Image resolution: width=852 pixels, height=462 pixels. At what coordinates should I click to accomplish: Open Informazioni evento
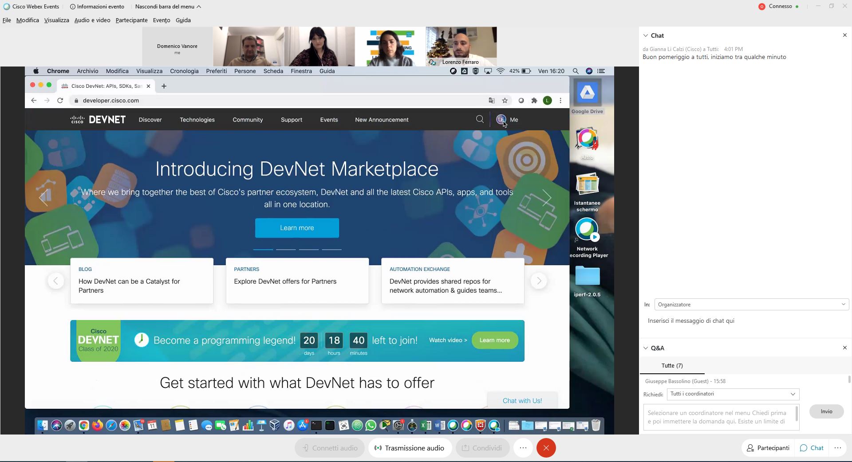pos(97,7)
